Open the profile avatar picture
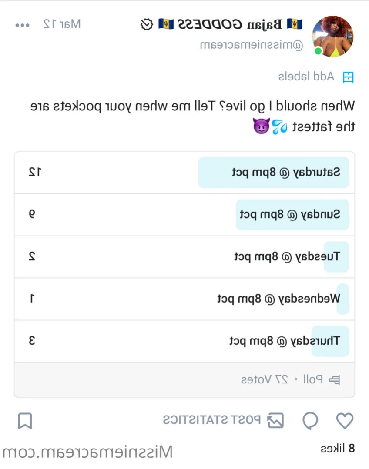 [332, 36]
